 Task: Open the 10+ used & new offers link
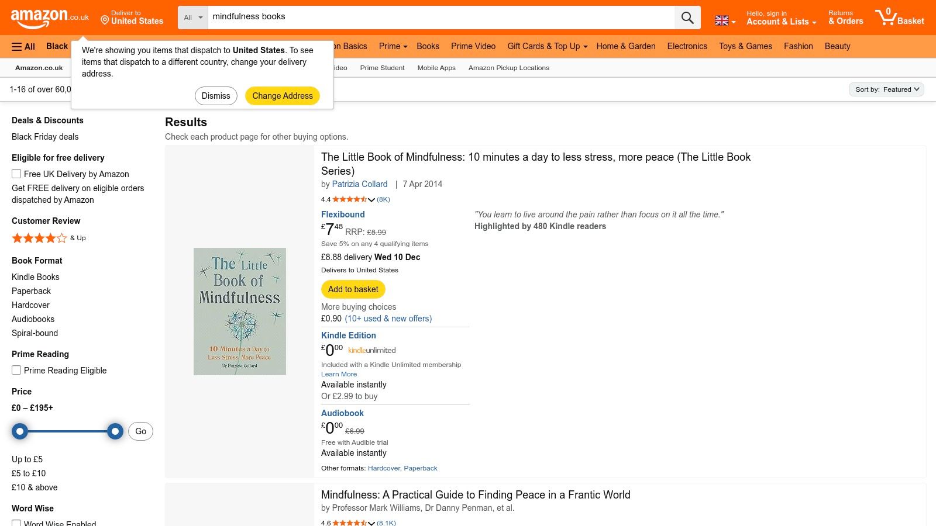(x=388, y=319)
